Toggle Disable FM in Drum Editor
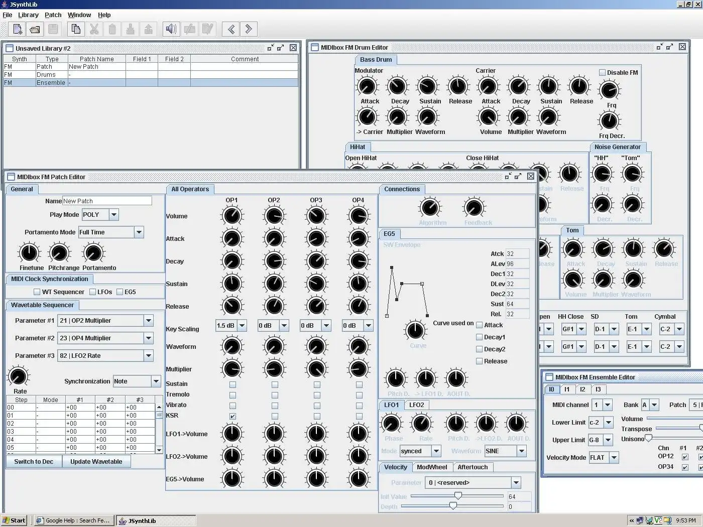 [x=602, y=73]
